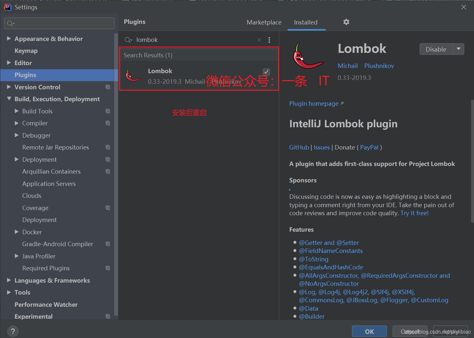Expand the Build Tools node
Screen dimensions: 474x338
tap(17, 111)
